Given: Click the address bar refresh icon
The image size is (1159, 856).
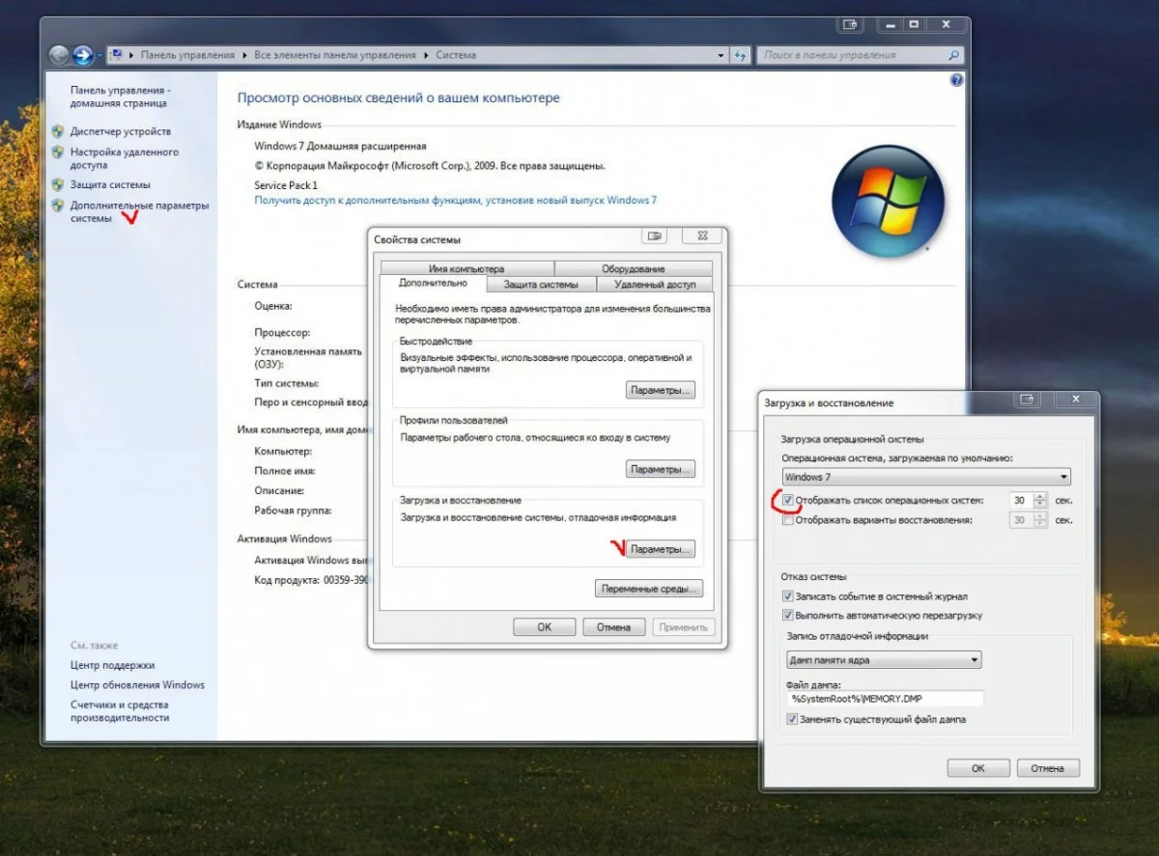Looking at the screenshot, I should click(741, 55).
